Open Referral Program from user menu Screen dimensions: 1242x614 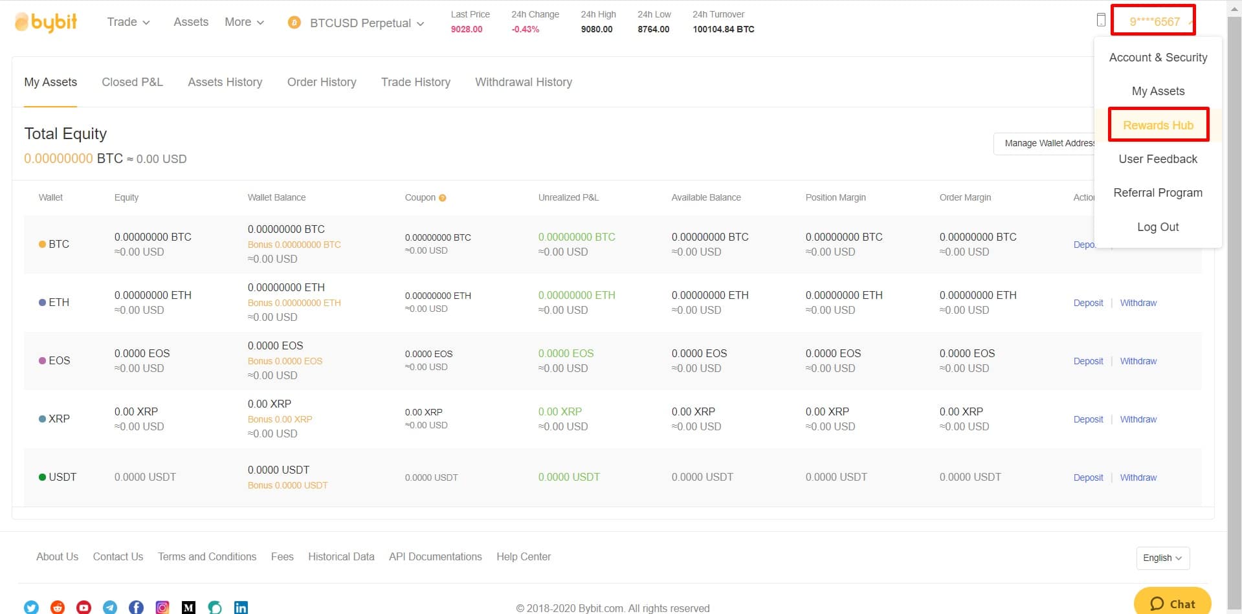coord(1158,193)
